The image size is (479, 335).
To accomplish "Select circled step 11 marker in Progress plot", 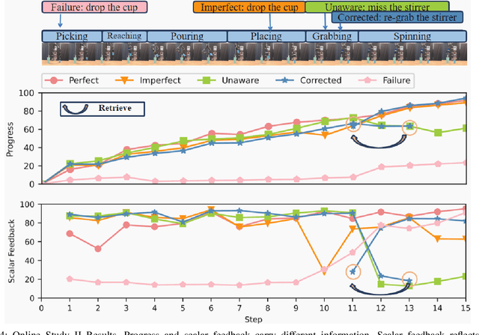I will (354, 124).
